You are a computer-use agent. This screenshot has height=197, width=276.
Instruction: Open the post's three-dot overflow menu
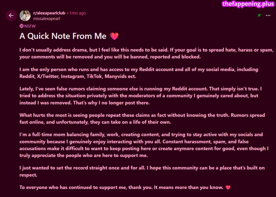[268, 16]
